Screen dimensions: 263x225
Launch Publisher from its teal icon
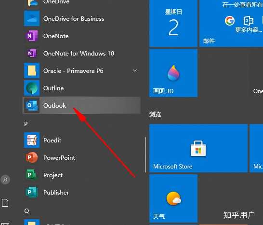(31, 192)
